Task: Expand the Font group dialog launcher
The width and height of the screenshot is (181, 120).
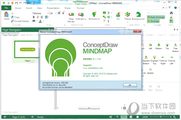Action: click(65, 25)
